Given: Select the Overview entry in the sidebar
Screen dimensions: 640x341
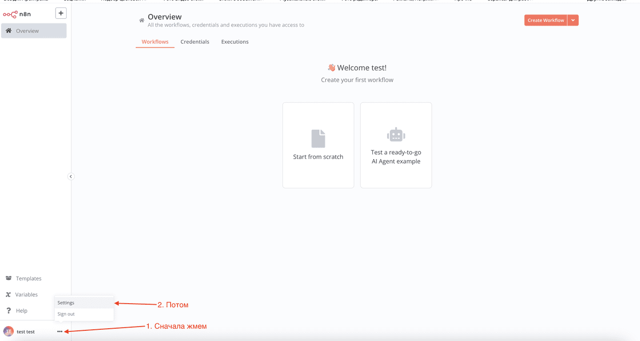Looking at the screenshot, I should tap(27, 30).
